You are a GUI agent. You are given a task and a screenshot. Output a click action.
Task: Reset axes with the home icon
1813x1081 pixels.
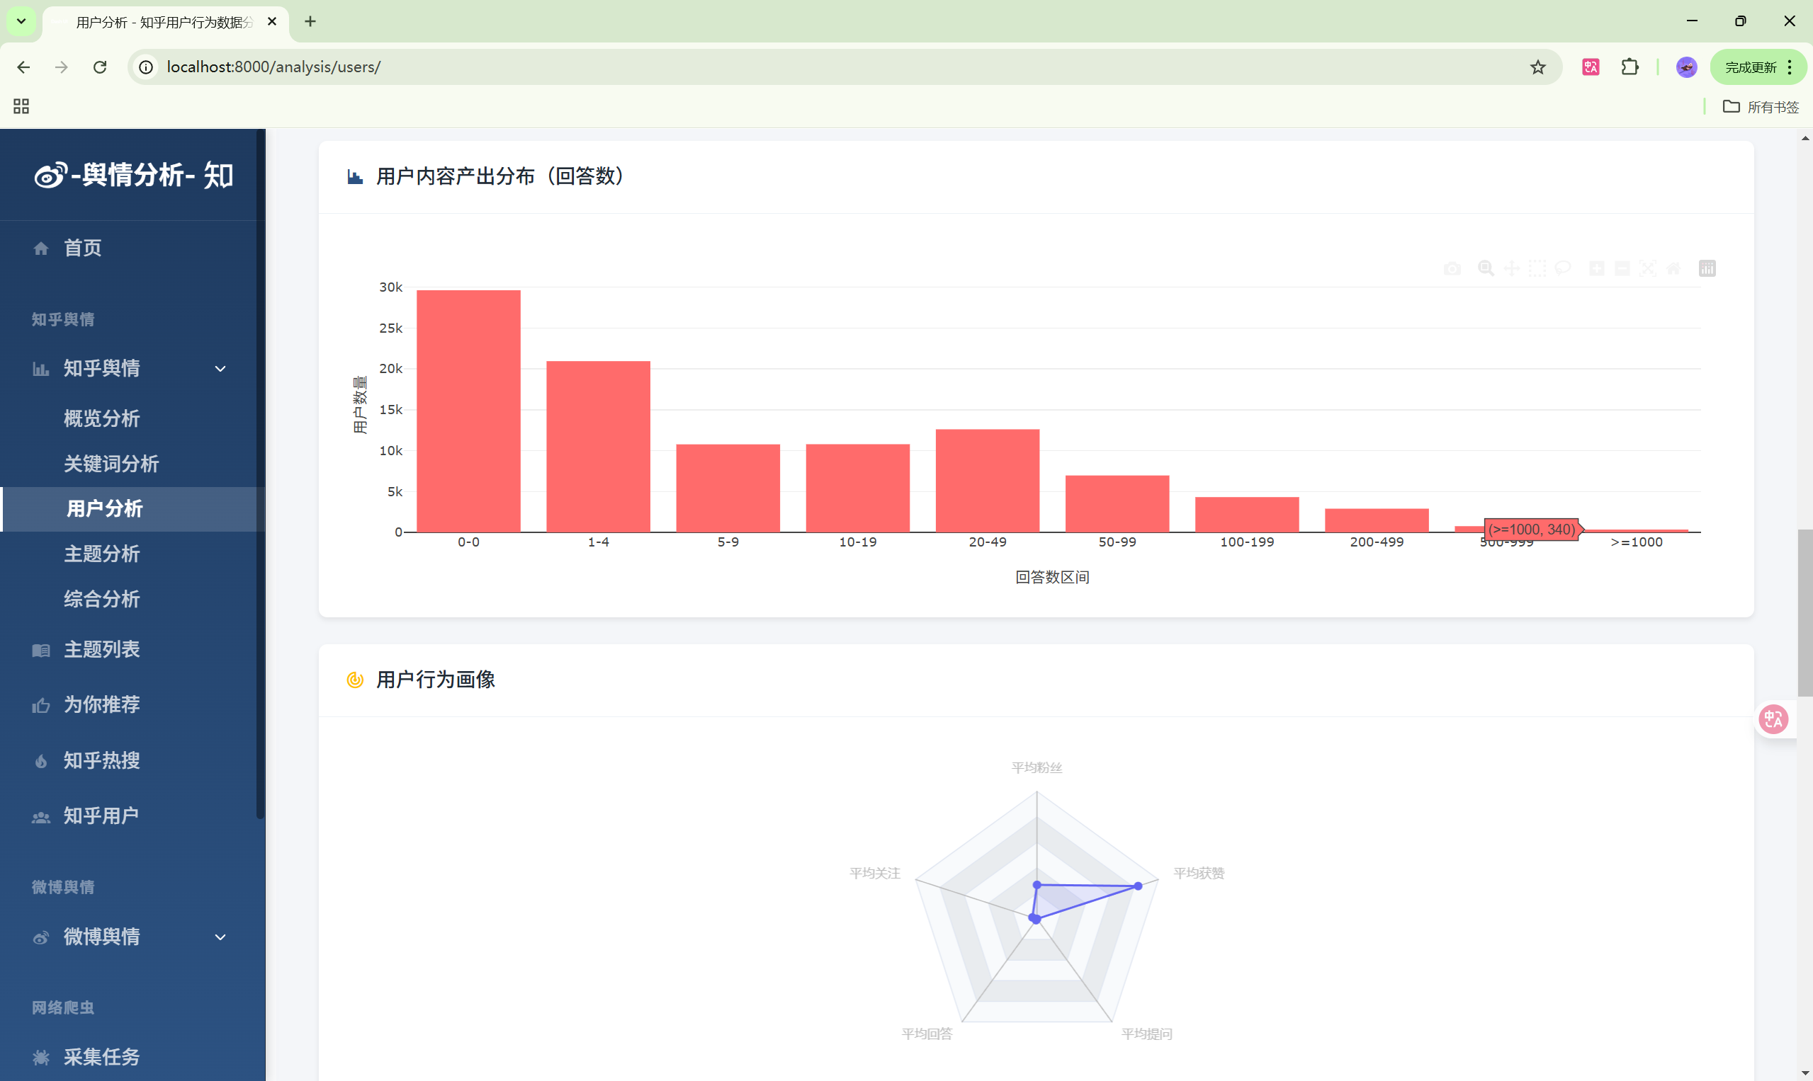1673,268
